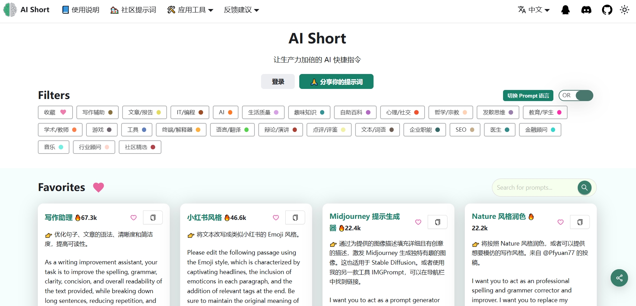Select the 金融顾问 filter tag

click(540, 130)
